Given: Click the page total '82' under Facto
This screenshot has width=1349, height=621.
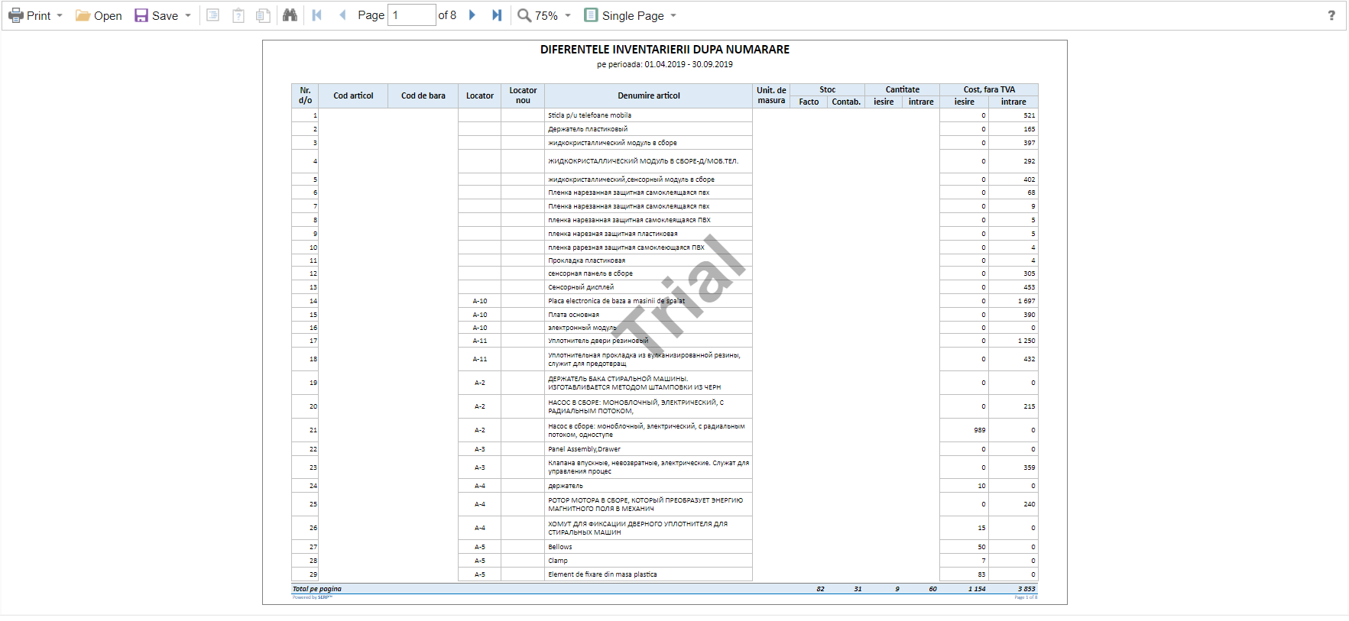Looking at the screenshot, I should pos(820,589).
